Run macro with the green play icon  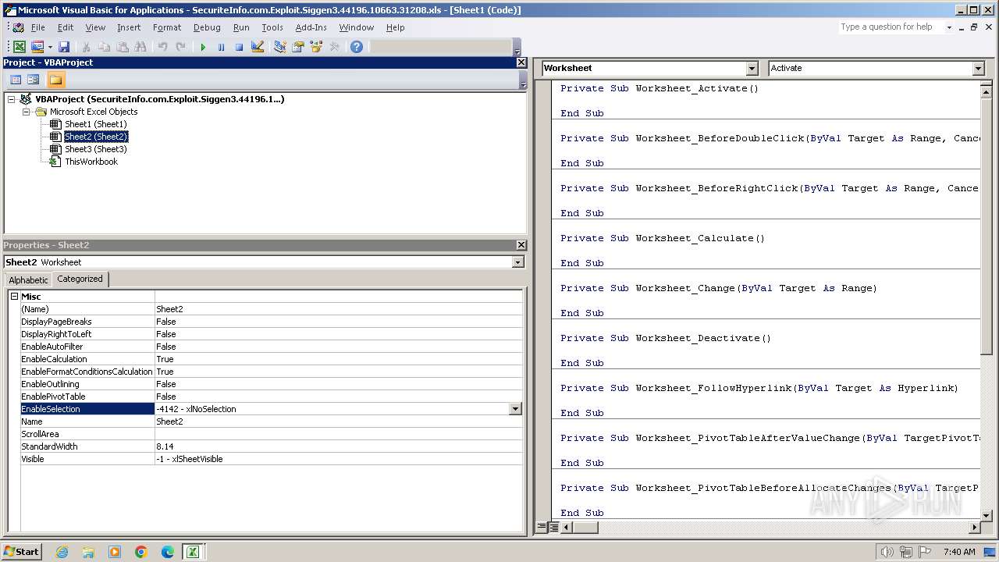coord(203,47)
